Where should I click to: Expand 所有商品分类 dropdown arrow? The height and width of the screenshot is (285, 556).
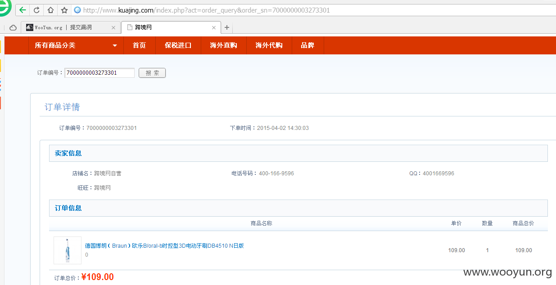click(115, 46)
